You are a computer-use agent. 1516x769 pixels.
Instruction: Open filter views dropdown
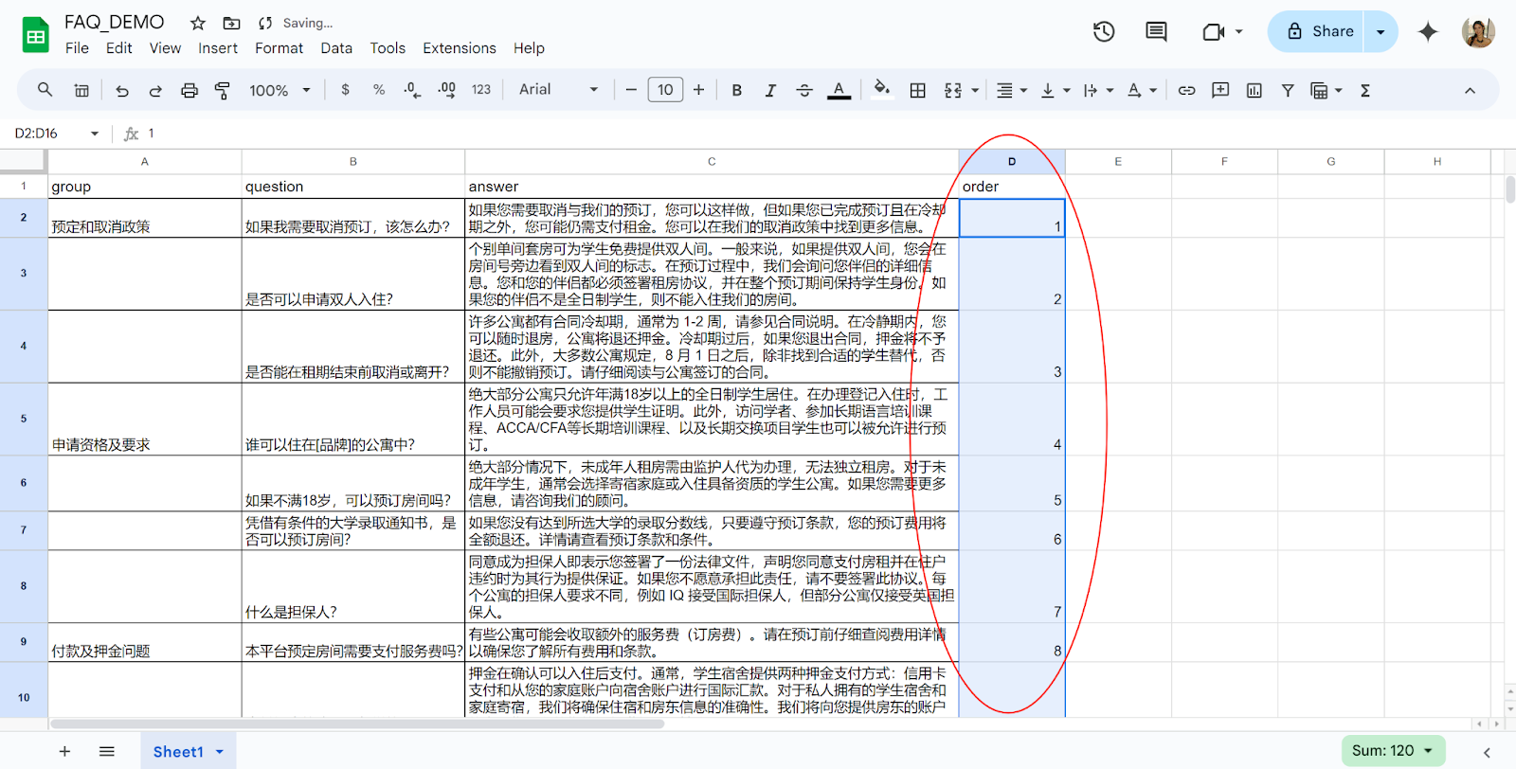click(x=1326, y=90)
